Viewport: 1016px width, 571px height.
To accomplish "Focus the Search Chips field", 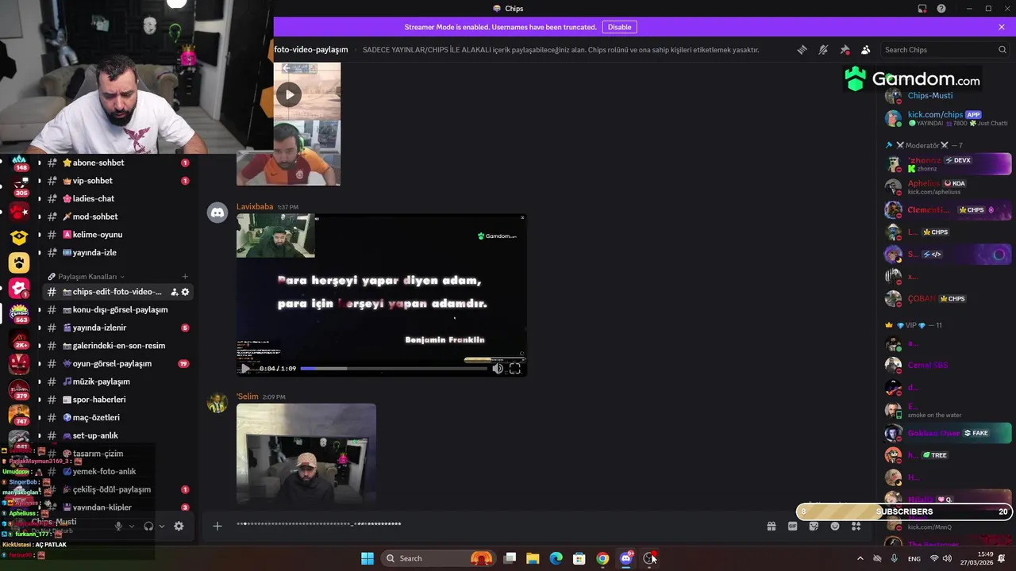I will coord(944,49).
